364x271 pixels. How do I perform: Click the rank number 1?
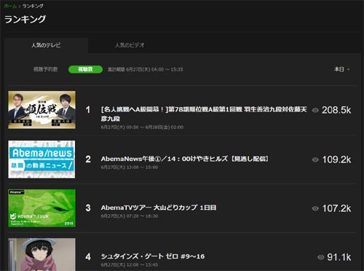(88, 110)
